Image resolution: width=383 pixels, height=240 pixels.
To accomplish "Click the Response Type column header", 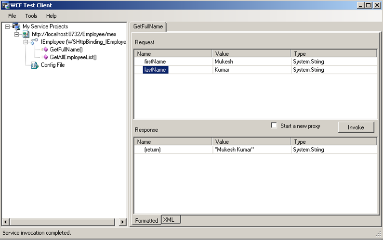I will click(x=334, y=142).
